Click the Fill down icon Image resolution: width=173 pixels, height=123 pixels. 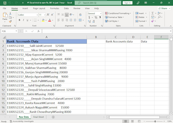153,17
